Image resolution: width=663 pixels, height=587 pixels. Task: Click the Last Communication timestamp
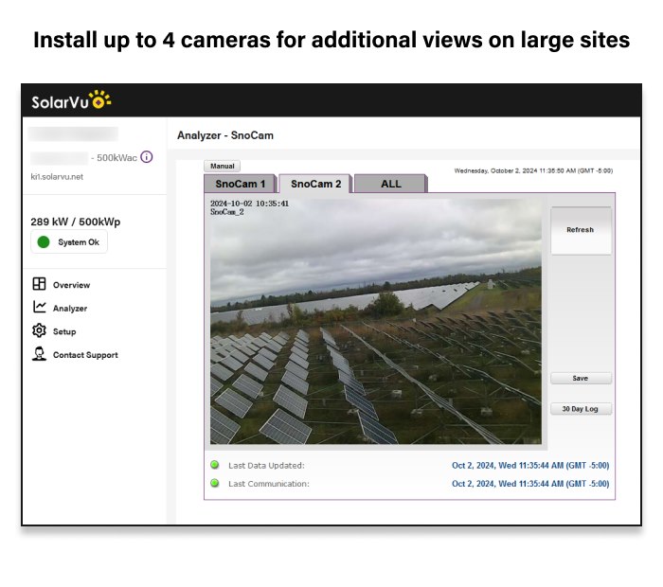tap(529, 484)
